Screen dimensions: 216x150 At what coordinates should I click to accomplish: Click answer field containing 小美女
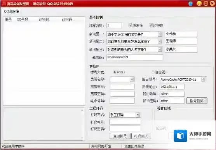pos(181,49)
